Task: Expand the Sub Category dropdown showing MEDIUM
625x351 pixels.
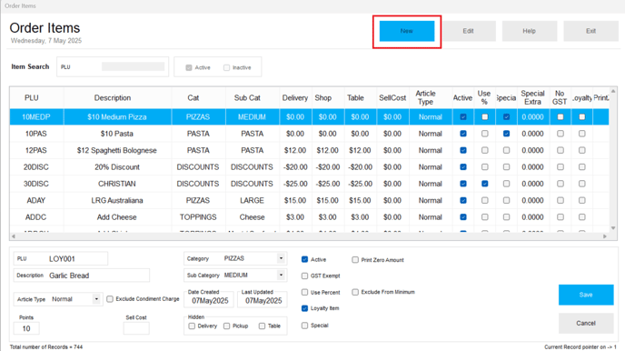Action: [x=281, y=276]
